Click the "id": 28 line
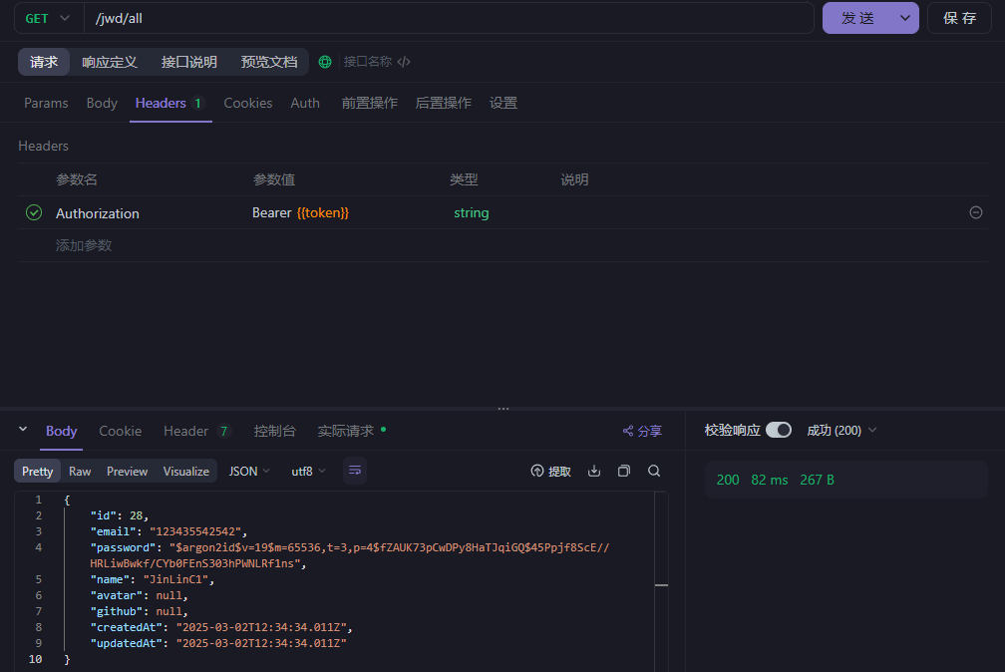 (120, 515)
